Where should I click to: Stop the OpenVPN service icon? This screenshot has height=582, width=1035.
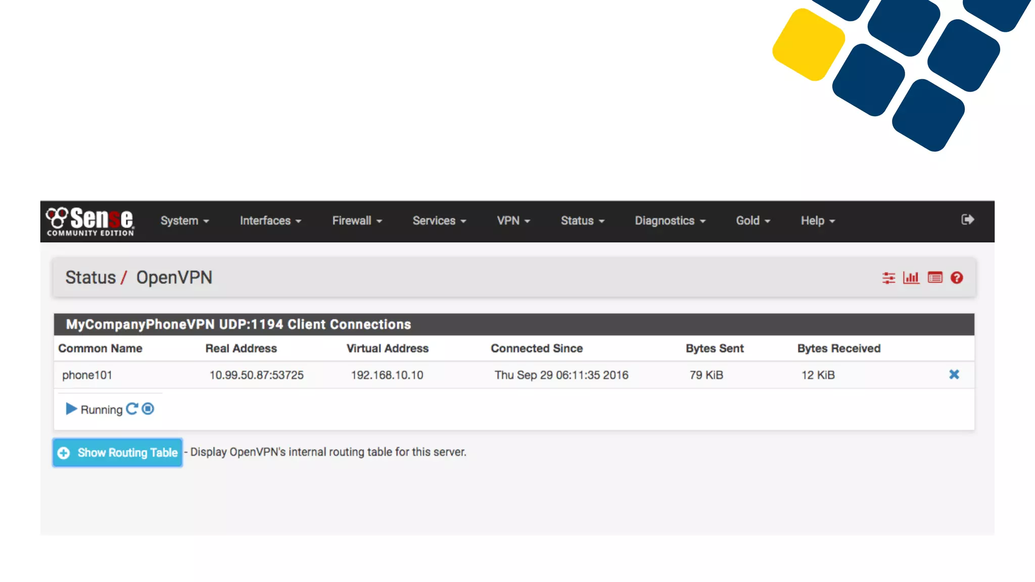pos(148,409)
